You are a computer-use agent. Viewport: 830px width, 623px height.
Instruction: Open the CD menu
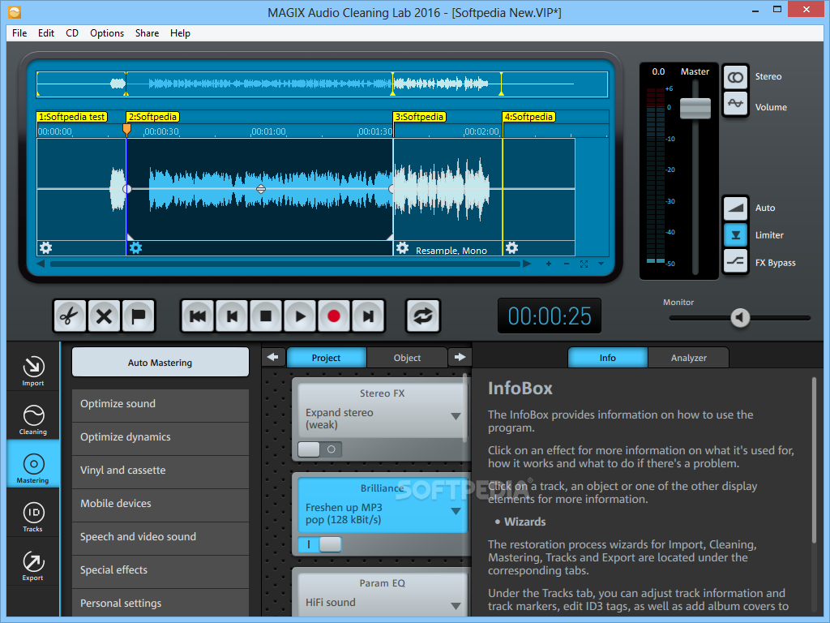72,32
